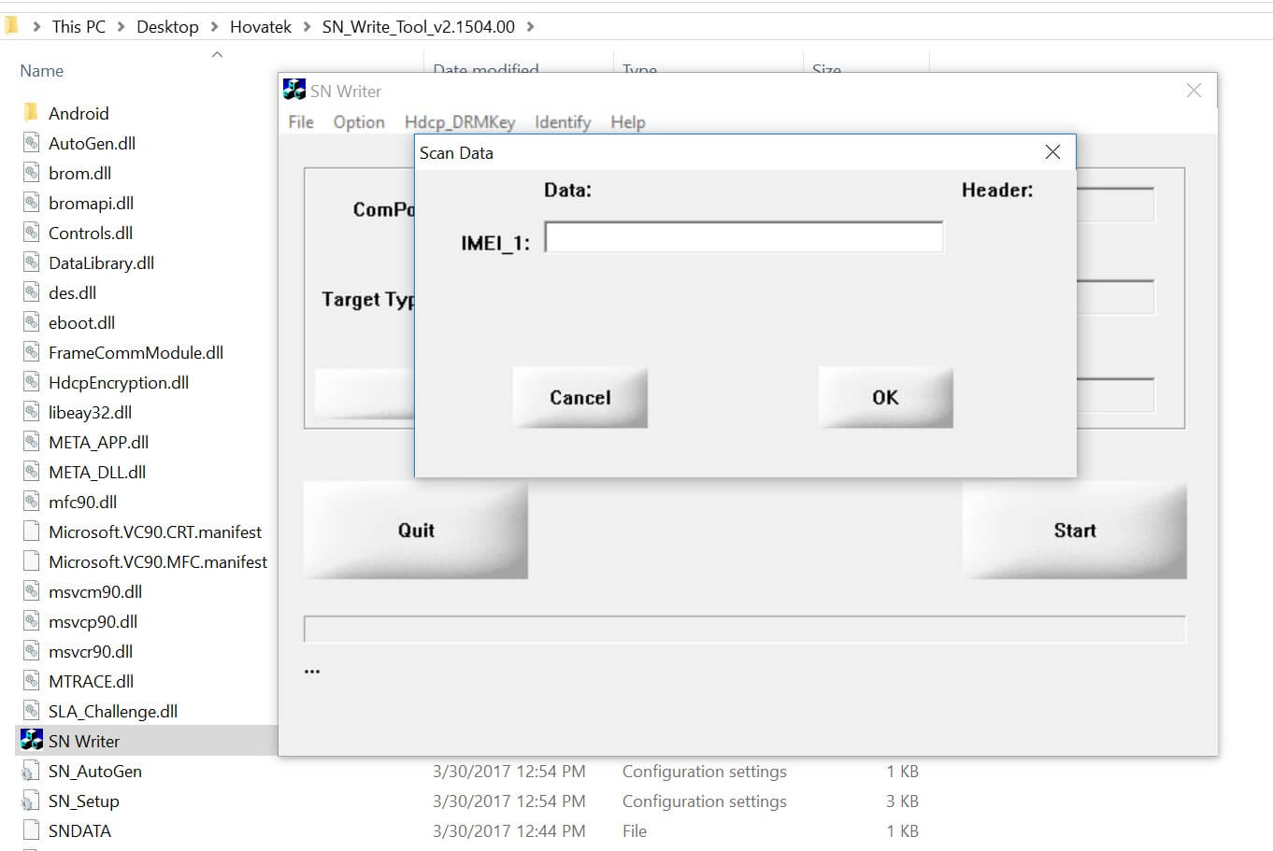The height and width of the screenshot is (851, 1273).
Task: Expand the breadcrumb chevron after Hovatek
Action: click(307, 26)
